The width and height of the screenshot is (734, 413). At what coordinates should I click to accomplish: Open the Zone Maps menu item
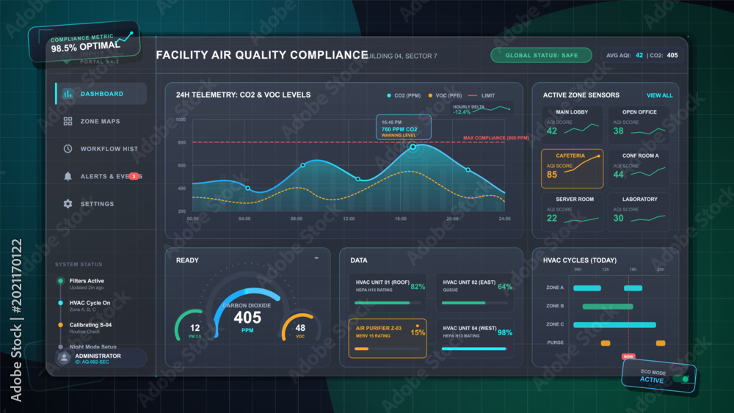click(101, 121)
